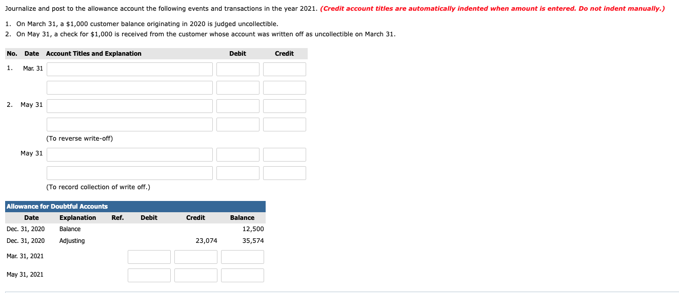Select second May 31 collection entry credit field
The width and height of the screenshot is (679, 293).
[x=285, y=154]
